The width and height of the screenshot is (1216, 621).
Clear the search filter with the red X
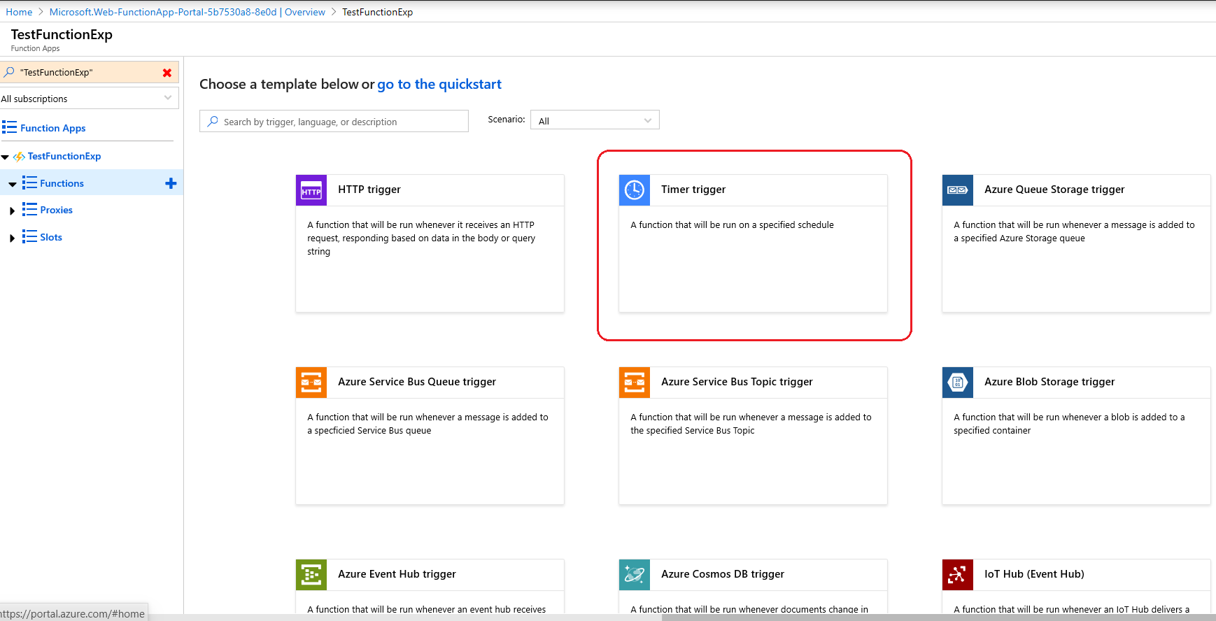[167, 73]
